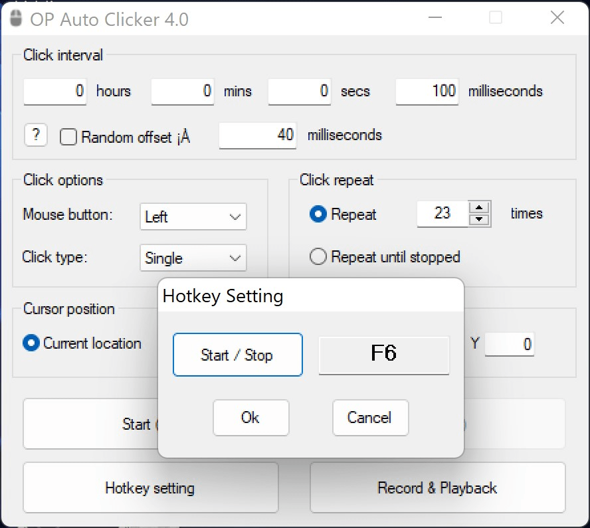Open the Hotkey setting dialog

tap(150, 487)
